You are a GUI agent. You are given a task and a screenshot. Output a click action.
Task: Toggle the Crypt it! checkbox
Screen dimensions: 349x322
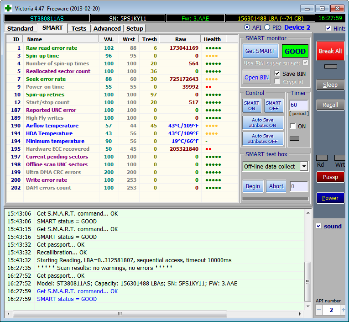tap(277, 82)
